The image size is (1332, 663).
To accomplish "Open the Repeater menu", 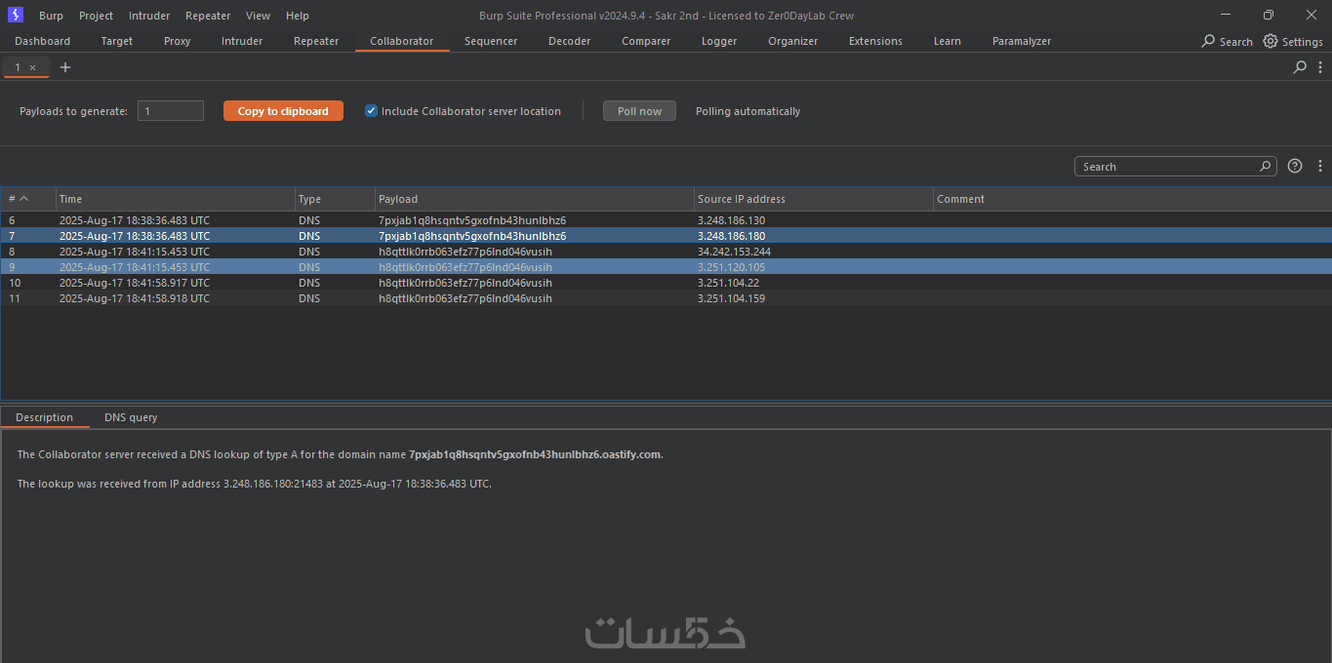I will pyautogui.click(x=208, y=16).
